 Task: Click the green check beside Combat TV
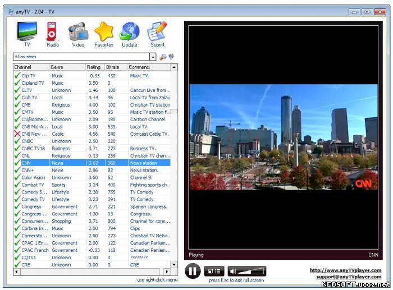click(17, 185)
